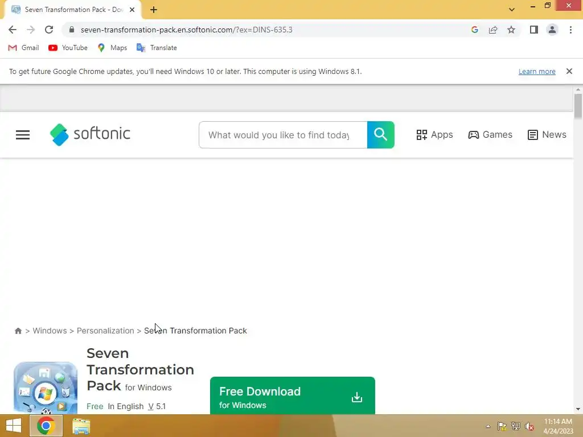Open the Chrome side panel
Screen dimensions: 583x437
coord(534,30)
